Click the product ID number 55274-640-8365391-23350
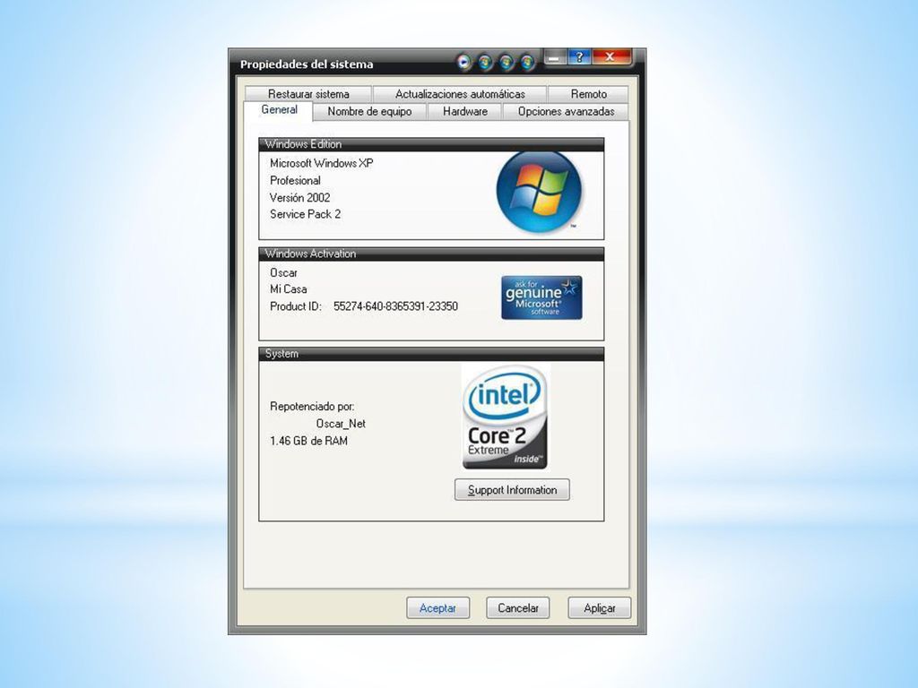The image size is (918, 688). [395, 306]
